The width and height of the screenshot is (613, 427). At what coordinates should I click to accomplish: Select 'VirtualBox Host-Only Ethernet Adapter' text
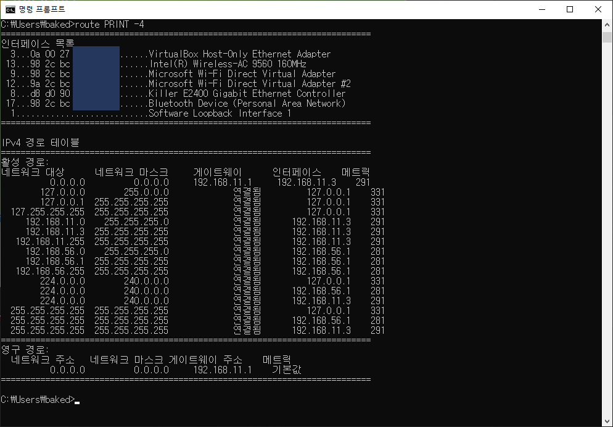(240, 54)
